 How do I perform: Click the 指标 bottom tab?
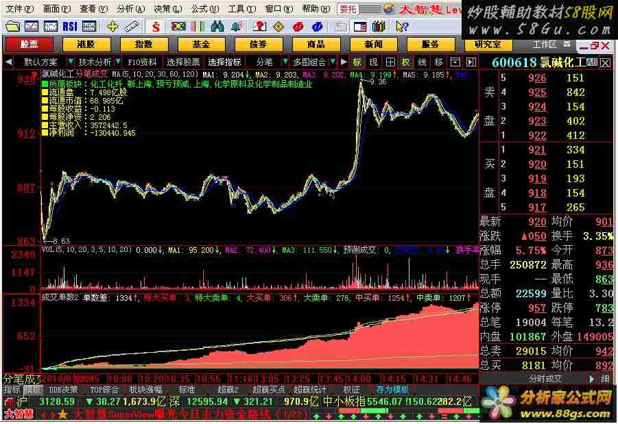click(x=12, y=390)
